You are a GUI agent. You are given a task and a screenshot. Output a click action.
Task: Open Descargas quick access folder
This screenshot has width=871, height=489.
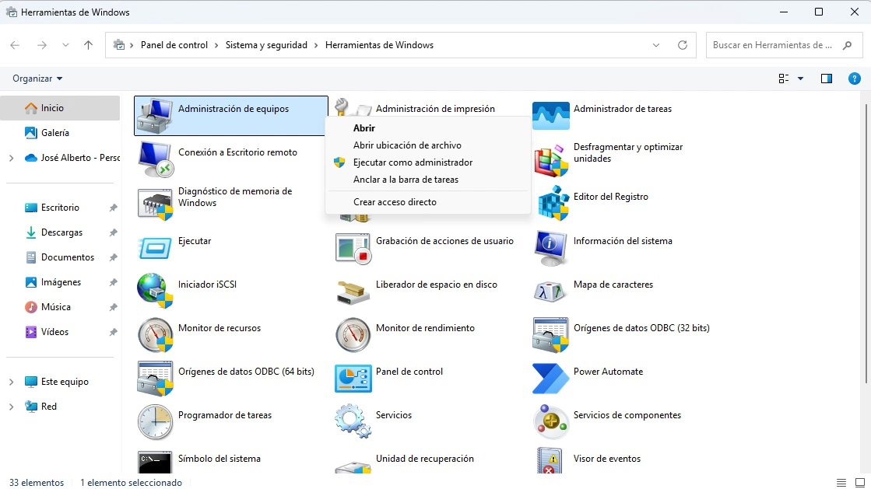tap(60, 232)
